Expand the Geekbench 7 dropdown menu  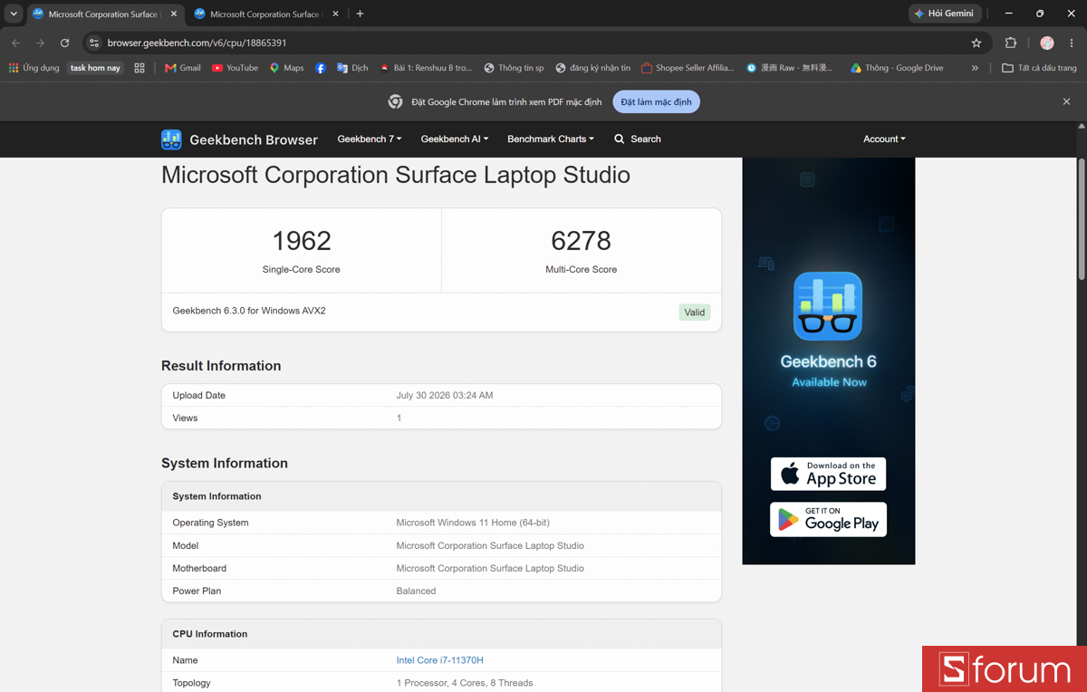pos(370,139)
